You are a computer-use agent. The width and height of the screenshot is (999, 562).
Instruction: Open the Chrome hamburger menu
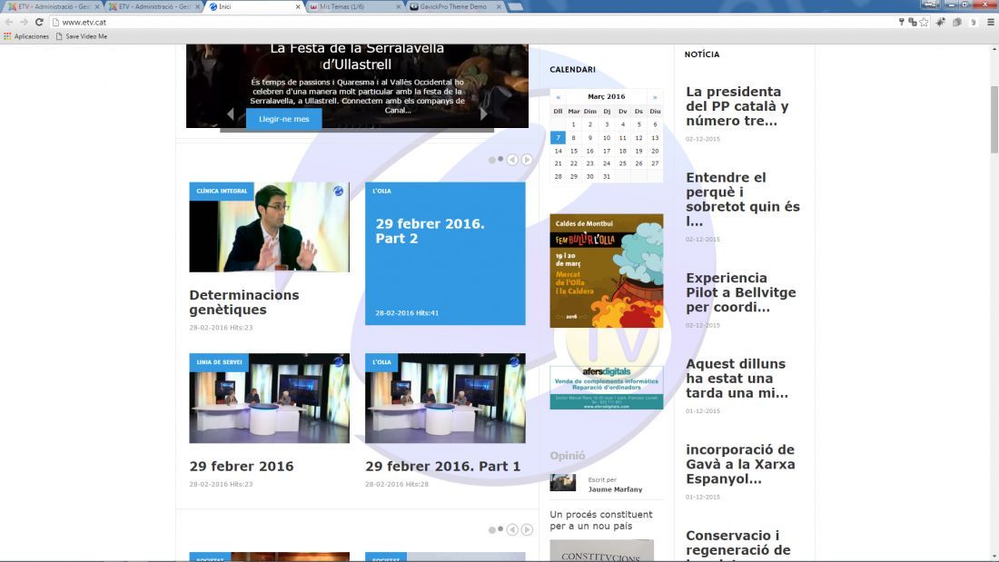990,22
